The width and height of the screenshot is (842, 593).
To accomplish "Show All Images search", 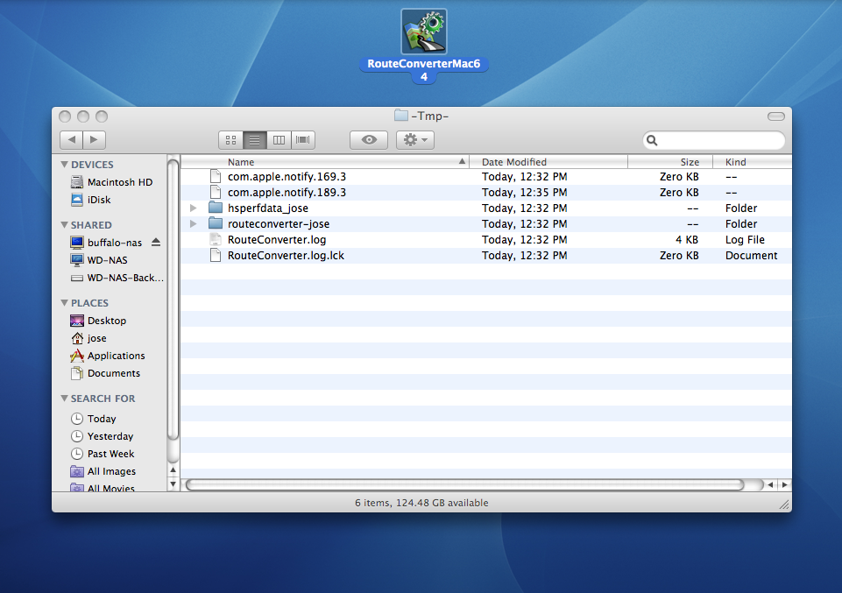I will tap(103, 471).
